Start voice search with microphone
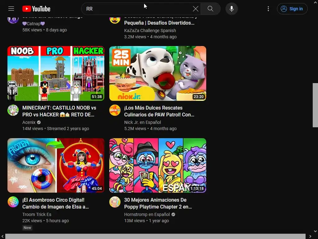 pyautogui.click(x=232, y=9)
